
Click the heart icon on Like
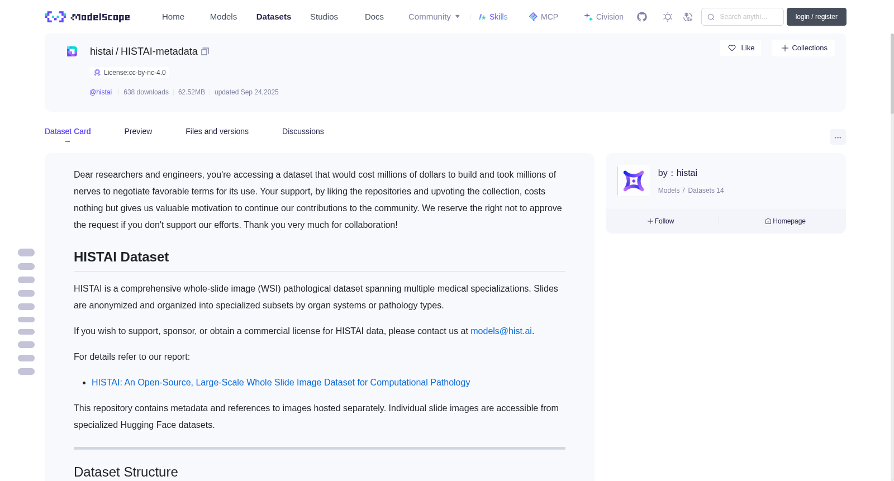pos(732,48)
